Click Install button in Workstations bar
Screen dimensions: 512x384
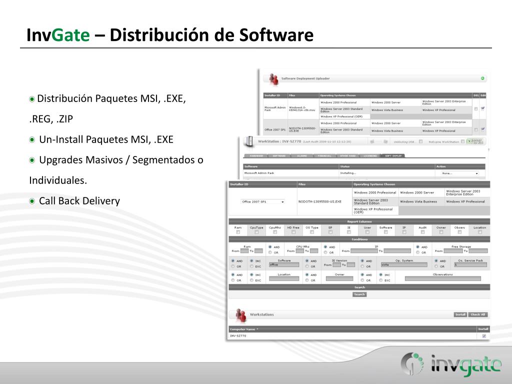point(460,314)
